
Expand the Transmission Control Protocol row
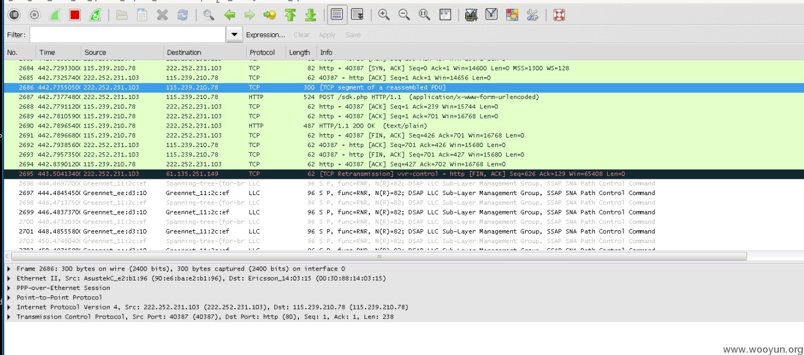pyautogui.click(x=9, y=316)
